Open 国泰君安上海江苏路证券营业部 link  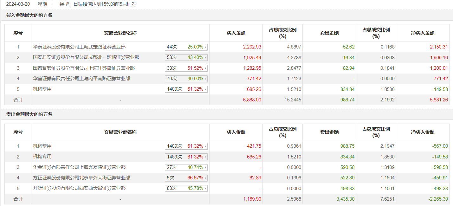click(x=84, y=68)
